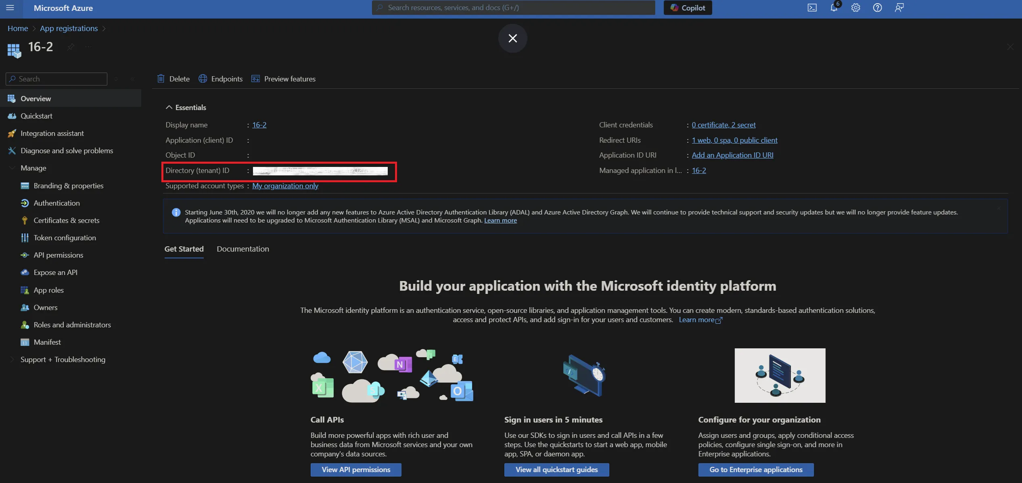Open the more options ellipsis beside 16-2
The height and width of the screenshot is (483, 1022).
point(88,47)
